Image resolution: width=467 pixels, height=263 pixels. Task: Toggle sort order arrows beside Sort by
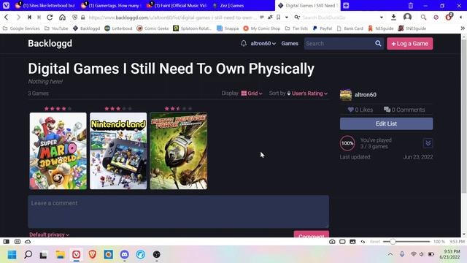click(x=289, y=94)
